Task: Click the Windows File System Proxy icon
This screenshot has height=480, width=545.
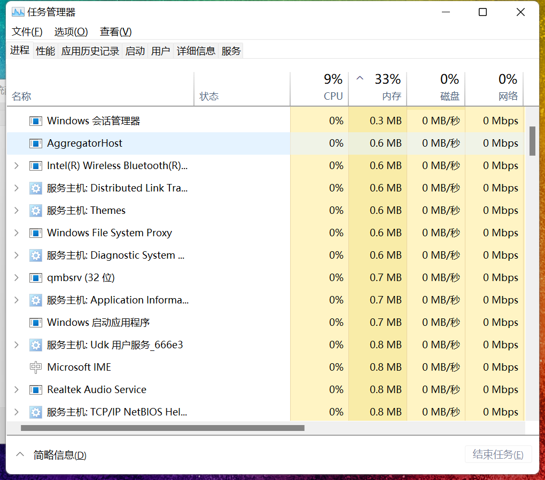Action: pos(36,233)
